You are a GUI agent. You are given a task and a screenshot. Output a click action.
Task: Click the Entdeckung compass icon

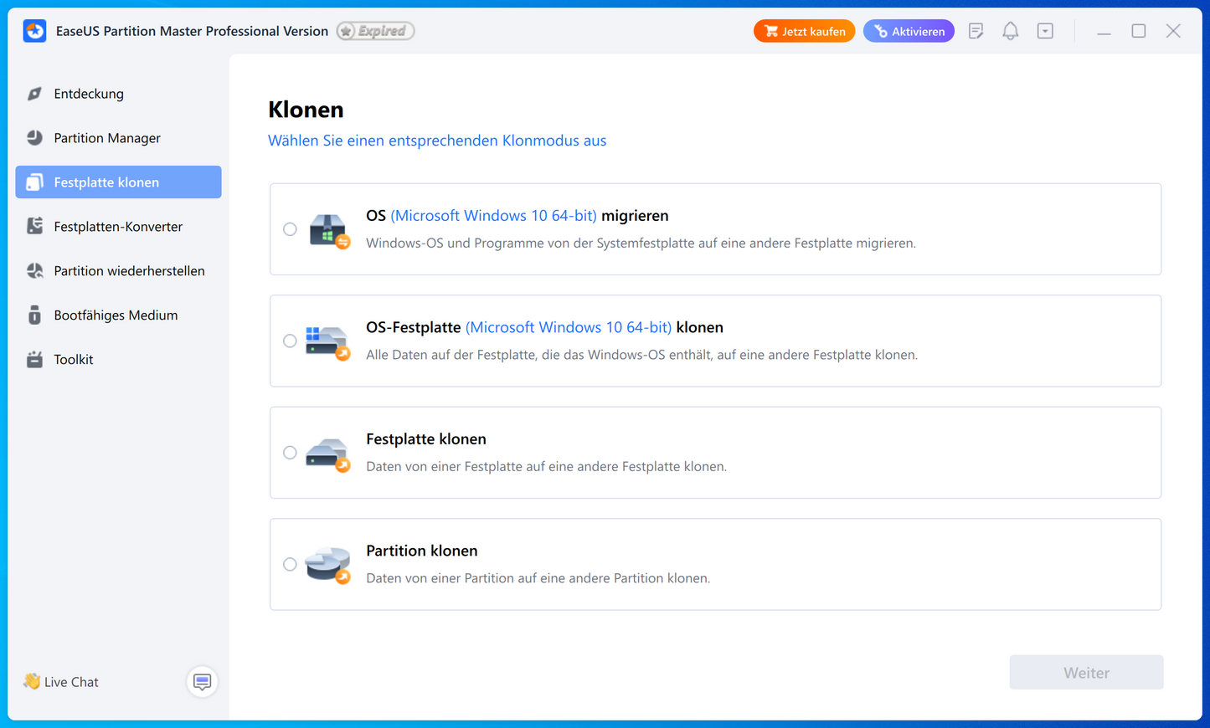point(34,94)
